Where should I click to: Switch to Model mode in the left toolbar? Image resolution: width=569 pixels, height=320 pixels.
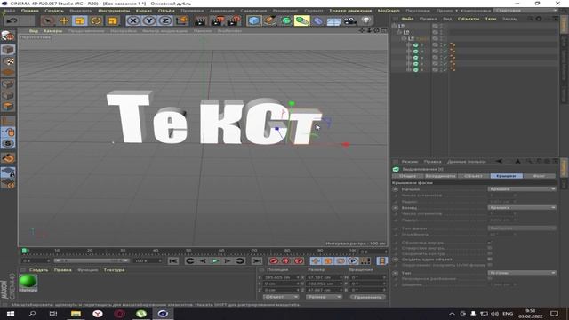point(8,50)
